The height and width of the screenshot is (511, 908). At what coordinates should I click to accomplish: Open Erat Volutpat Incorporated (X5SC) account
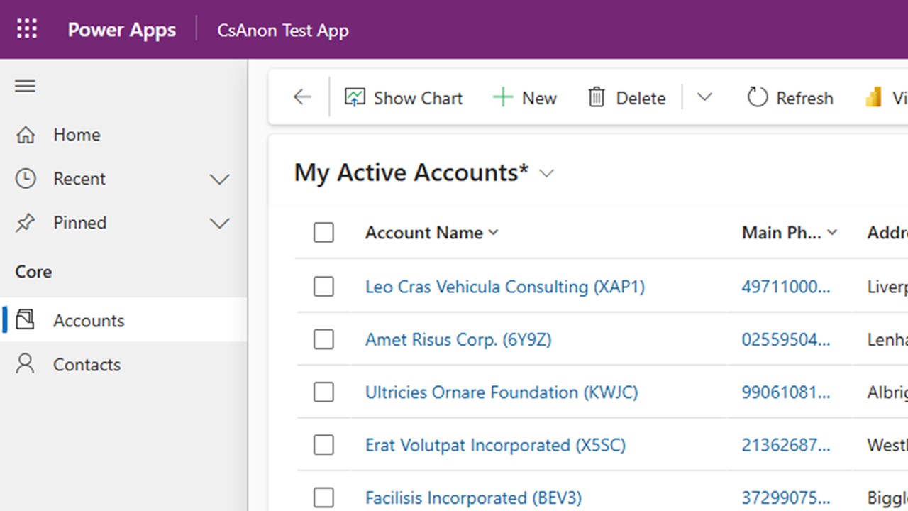495,445
